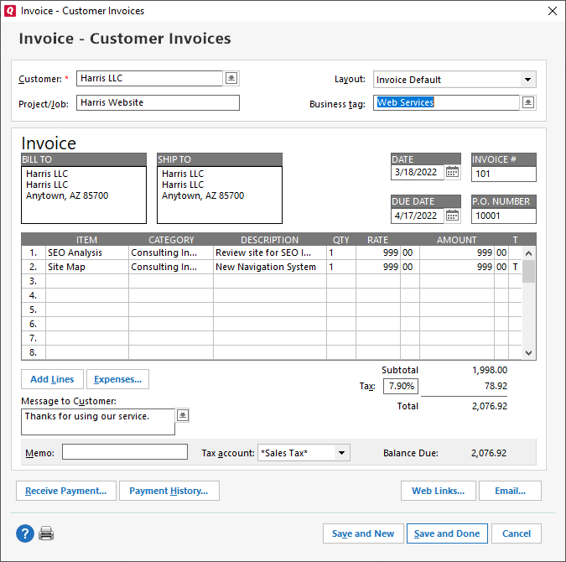The width and height of the screenshot is (566, 562).
Task: Click the Project/Job field Harris Website
Action: (158, 102)
